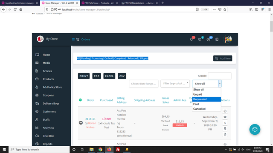Filter orders by Completed status

(120, 58)
